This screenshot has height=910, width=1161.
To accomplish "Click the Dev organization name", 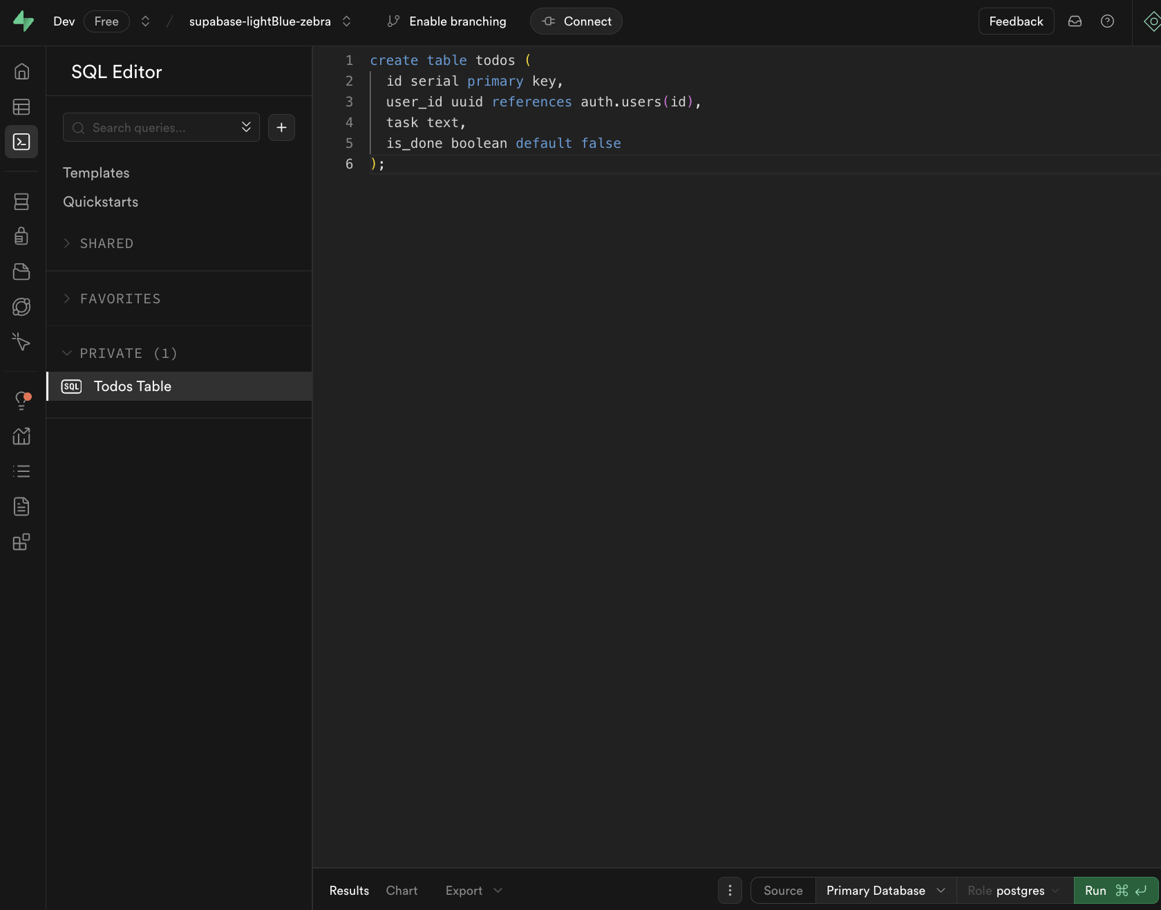I will [64, 21].
